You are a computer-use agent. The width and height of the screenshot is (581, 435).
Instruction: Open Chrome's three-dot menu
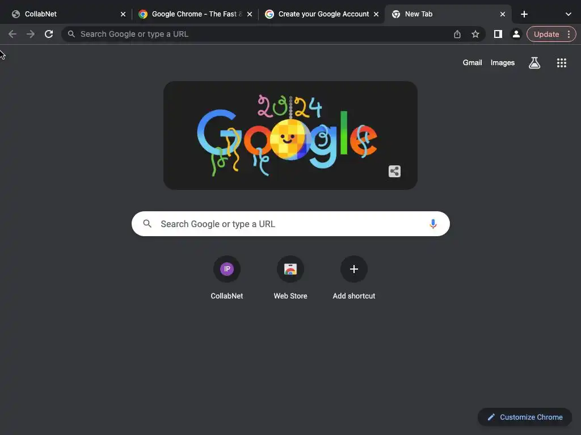[x=569, y=34]
